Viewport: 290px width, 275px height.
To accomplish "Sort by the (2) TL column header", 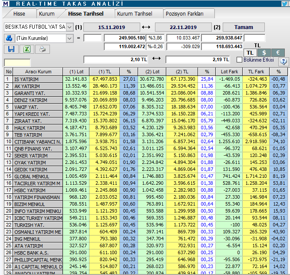I will tap(182, 72).
